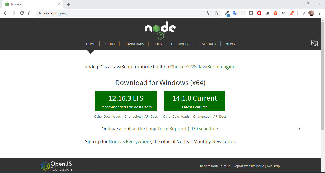Open the React Developer Tools extension icon
This screenshot has height=173, width=325.
243,13
